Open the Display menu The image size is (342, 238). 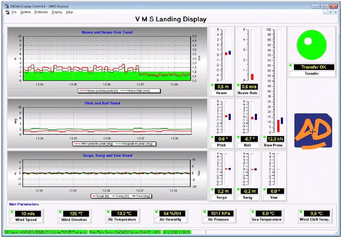pos(57,11)
